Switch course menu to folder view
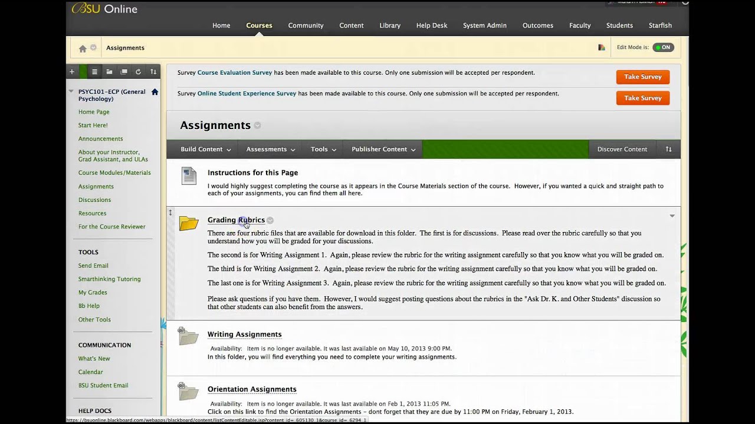The image size is (755, 424). coord(109,72)
